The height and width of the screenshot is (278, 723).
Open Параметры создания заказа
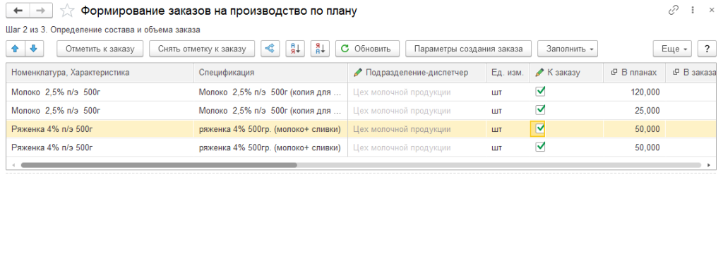469,49
